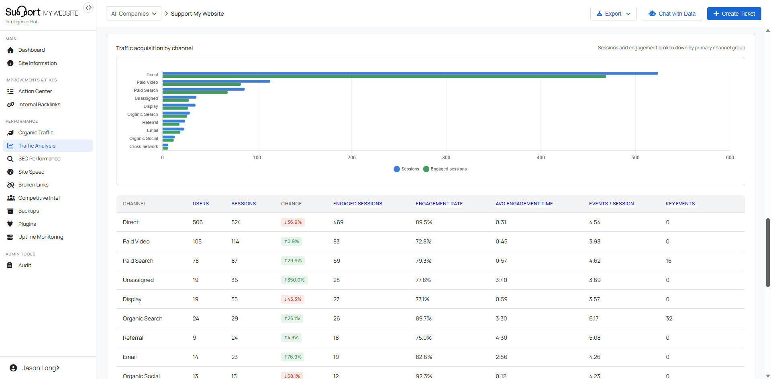Click the 89.5% engagement rate for Direct
Image resolution: width=771 pixels, height=379 pixels.
pos(424,222)
